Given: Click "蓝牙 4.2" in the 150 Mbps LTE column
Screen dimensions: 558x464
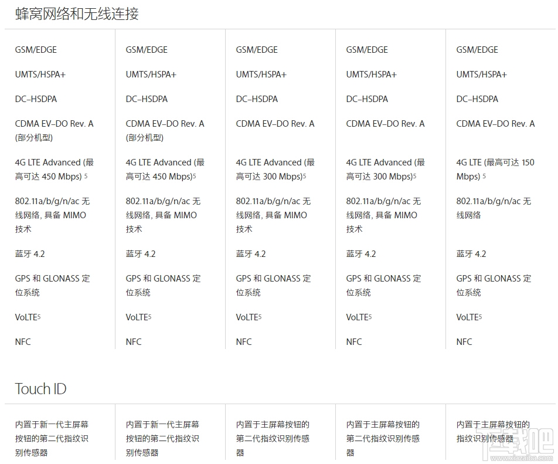Looking at the screenshot, I should (471, 254).
